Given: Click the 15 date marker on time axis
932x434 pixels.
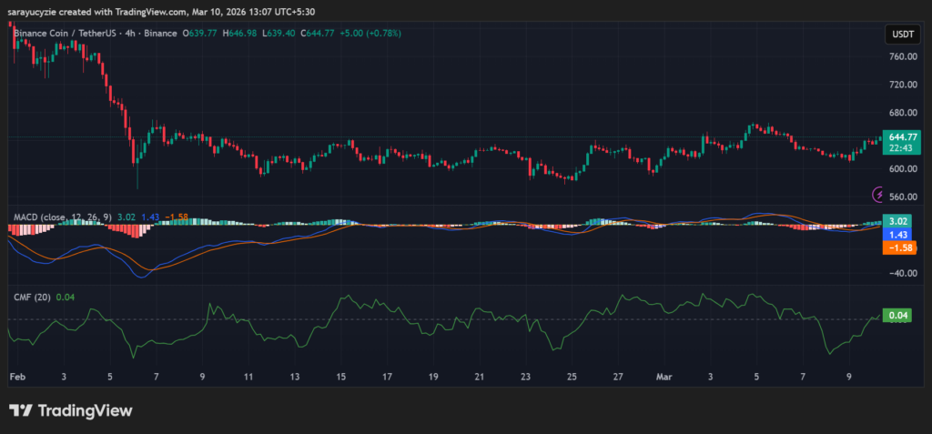Looking at the screenshot, I should click(x=341, y=375).
